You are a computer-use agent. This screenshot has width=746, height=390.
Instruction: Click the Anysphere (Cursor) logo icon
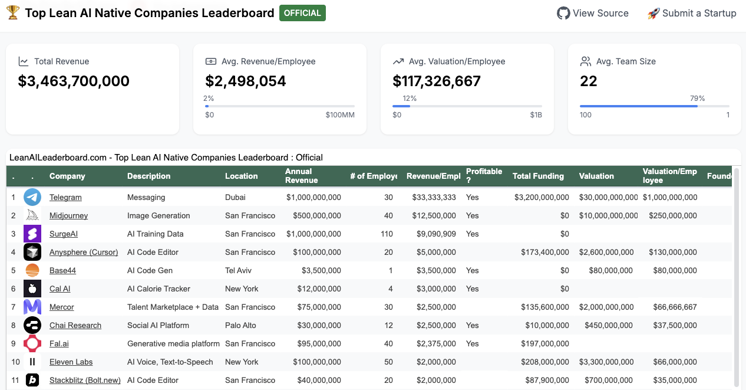pos(32,252)
